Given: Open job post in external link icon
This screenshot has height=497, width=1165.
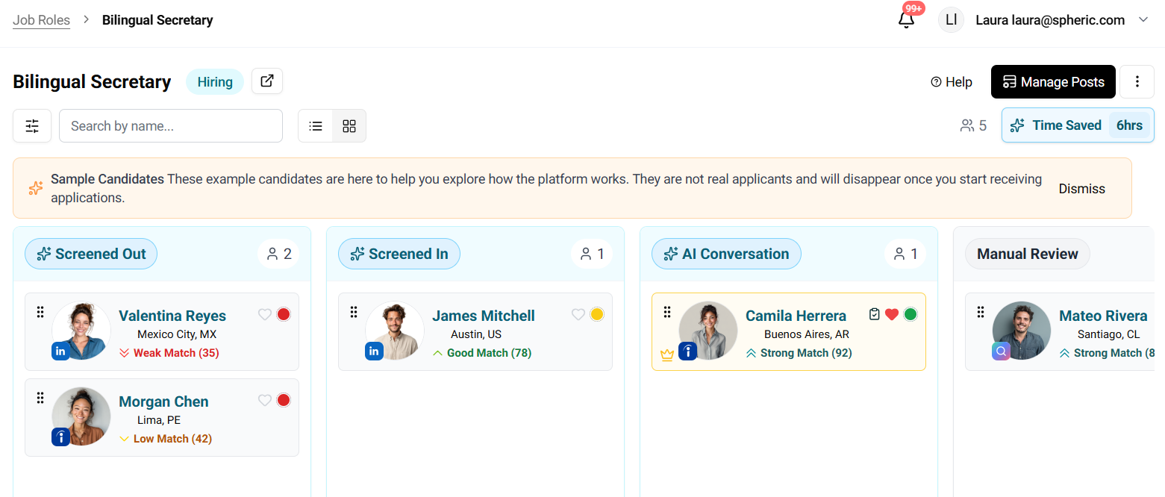Looking at the screenshot, I should pyautogui.click(x=266, y=81).
